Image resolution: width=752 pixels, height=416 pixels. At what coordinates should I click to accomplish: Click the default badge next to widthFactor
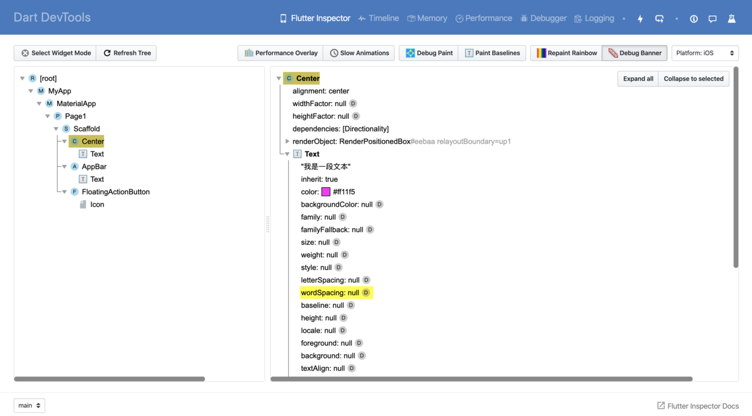pos(353,104)
